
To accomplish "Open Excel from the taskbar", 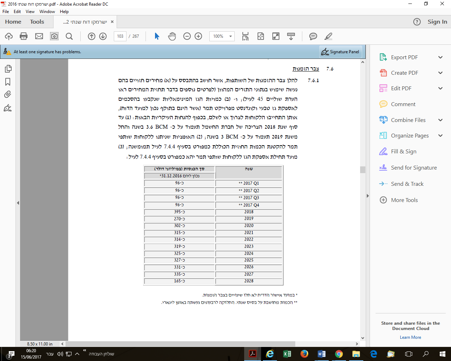I will click(287, 354).
